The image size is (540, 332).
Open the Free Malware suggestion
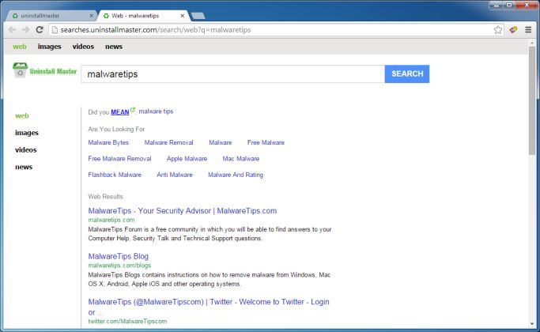[266, 142]
